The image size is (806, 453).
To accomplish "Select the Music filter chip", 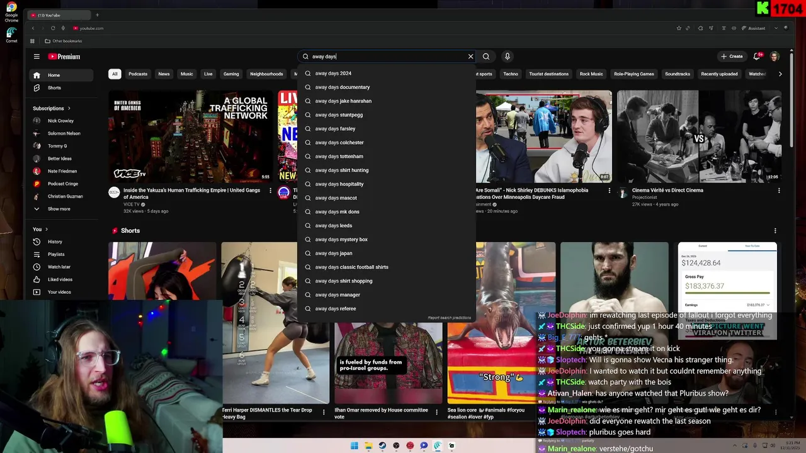I will 187,74.
